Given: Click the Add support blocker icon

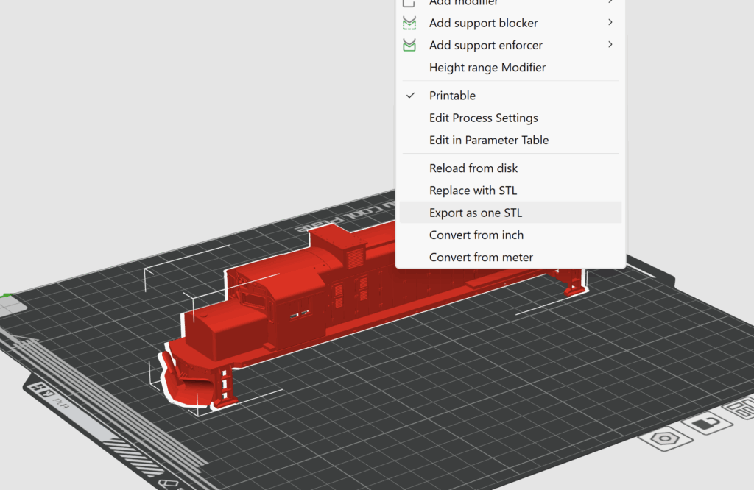Looking at the screenshot, I should [409, 24].
